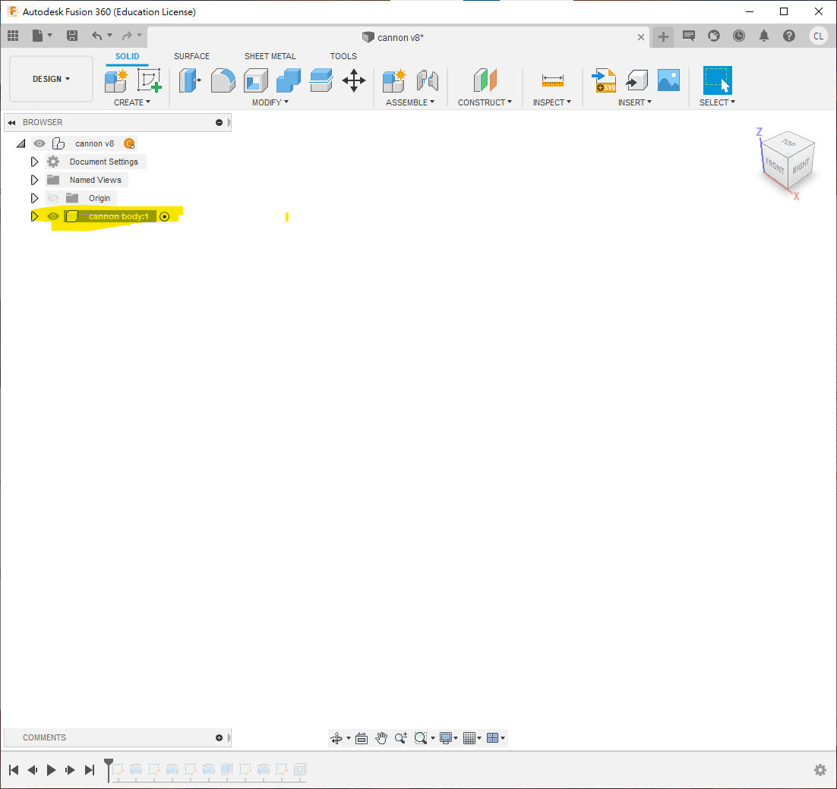
Task: Switch to the SURFACE tab
Action: click(191, 56)
